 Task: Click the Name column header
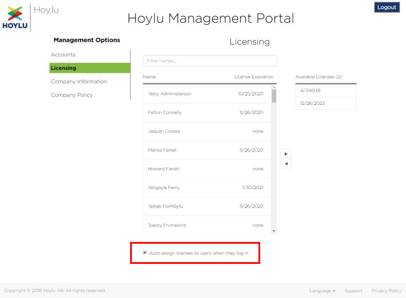pyautogui.click(x=149, y=77)
